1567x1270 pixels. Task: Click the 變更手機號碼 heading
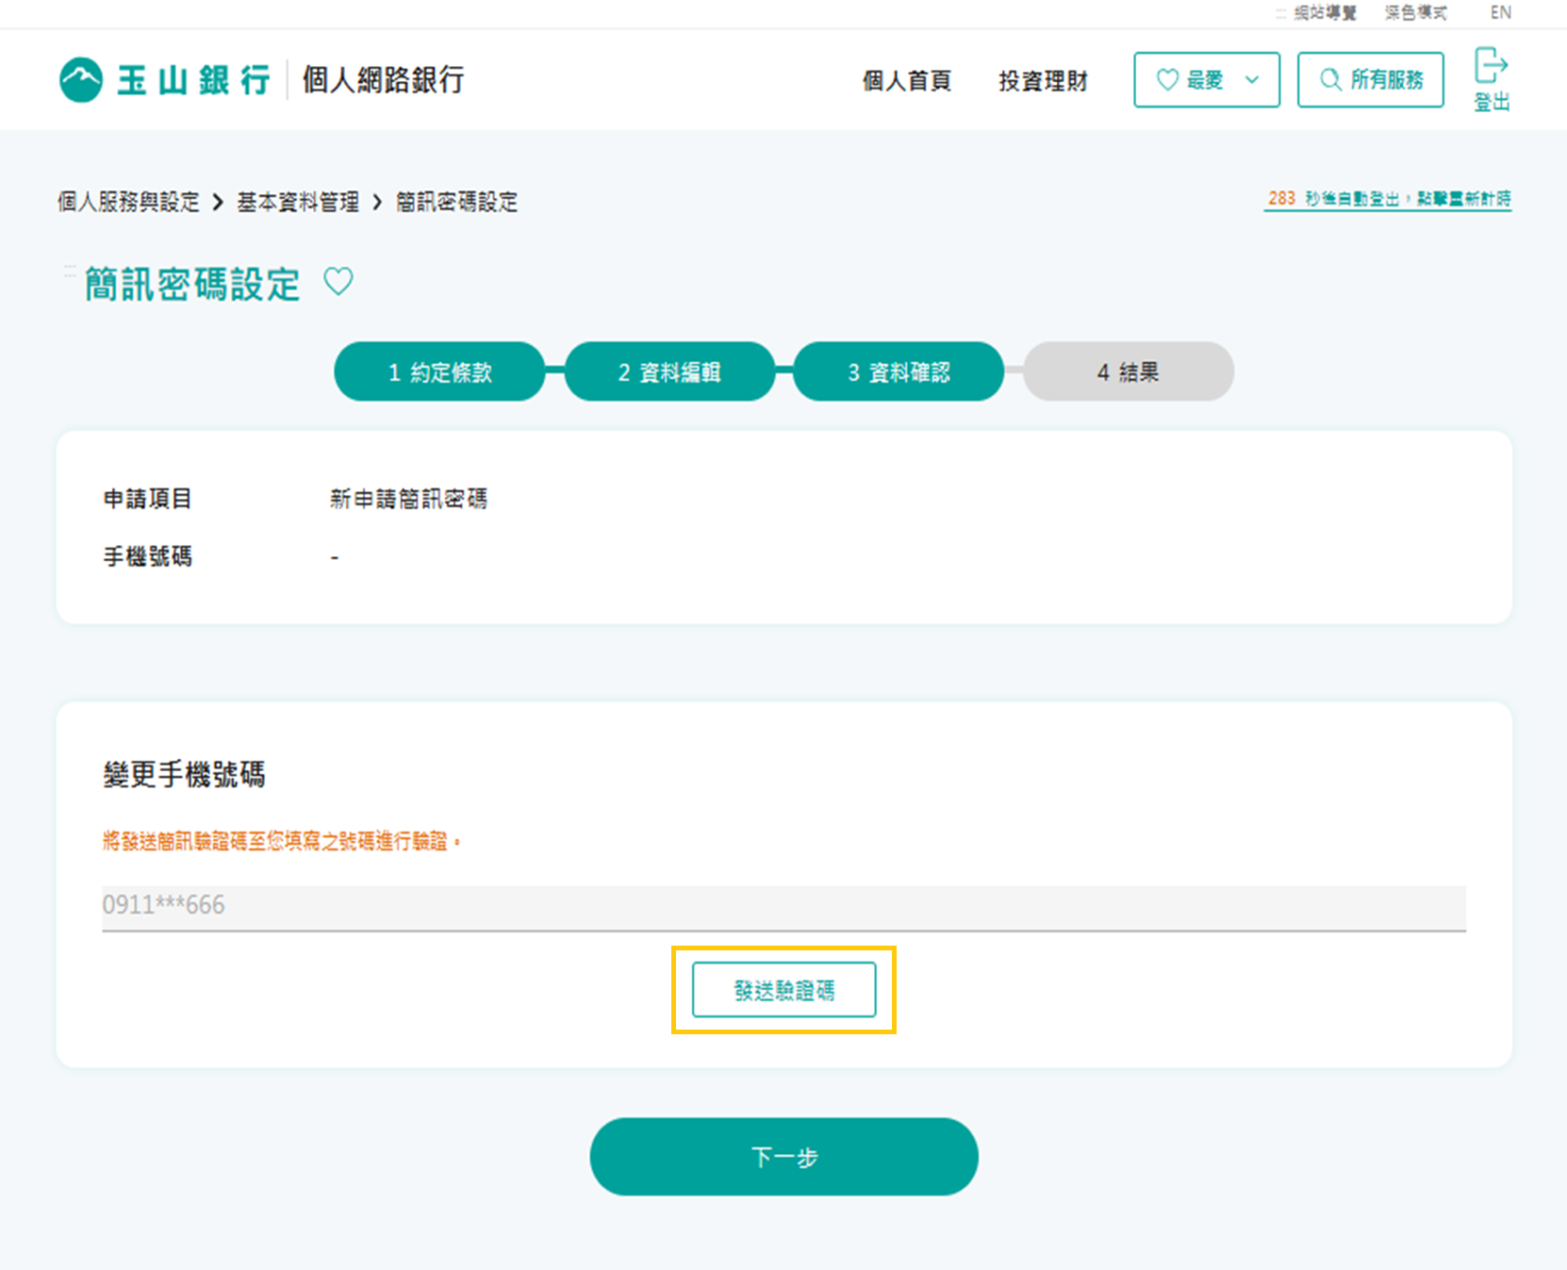184,775
